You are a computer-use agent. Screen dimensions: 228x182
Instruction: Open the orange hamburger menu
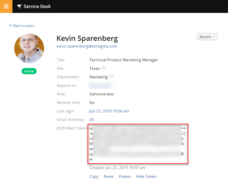click(x=6, y=6)
